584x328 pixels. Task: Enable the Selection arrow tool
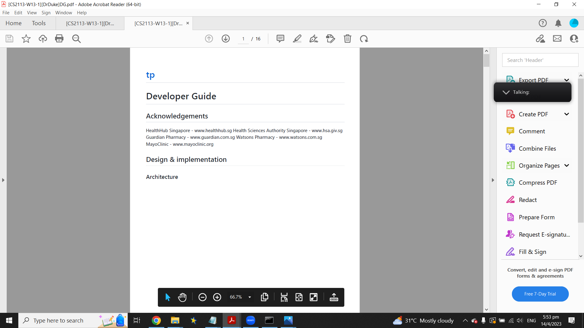point(168,297)
